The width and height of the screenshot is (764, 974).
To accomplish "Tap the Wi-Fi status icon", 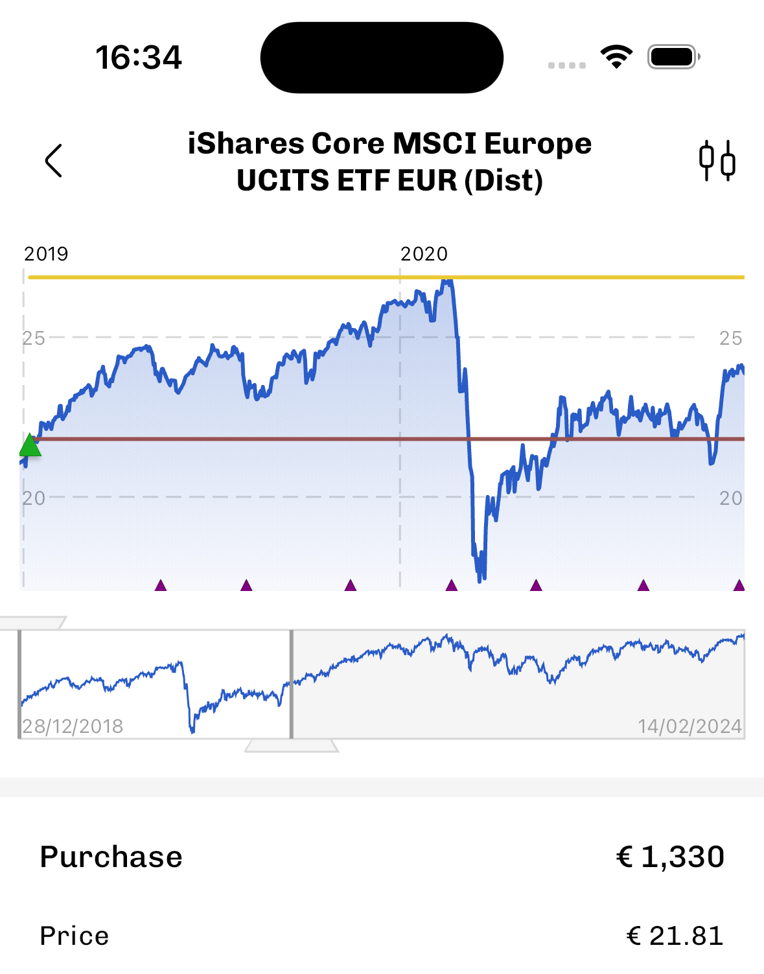I will 616,57.
